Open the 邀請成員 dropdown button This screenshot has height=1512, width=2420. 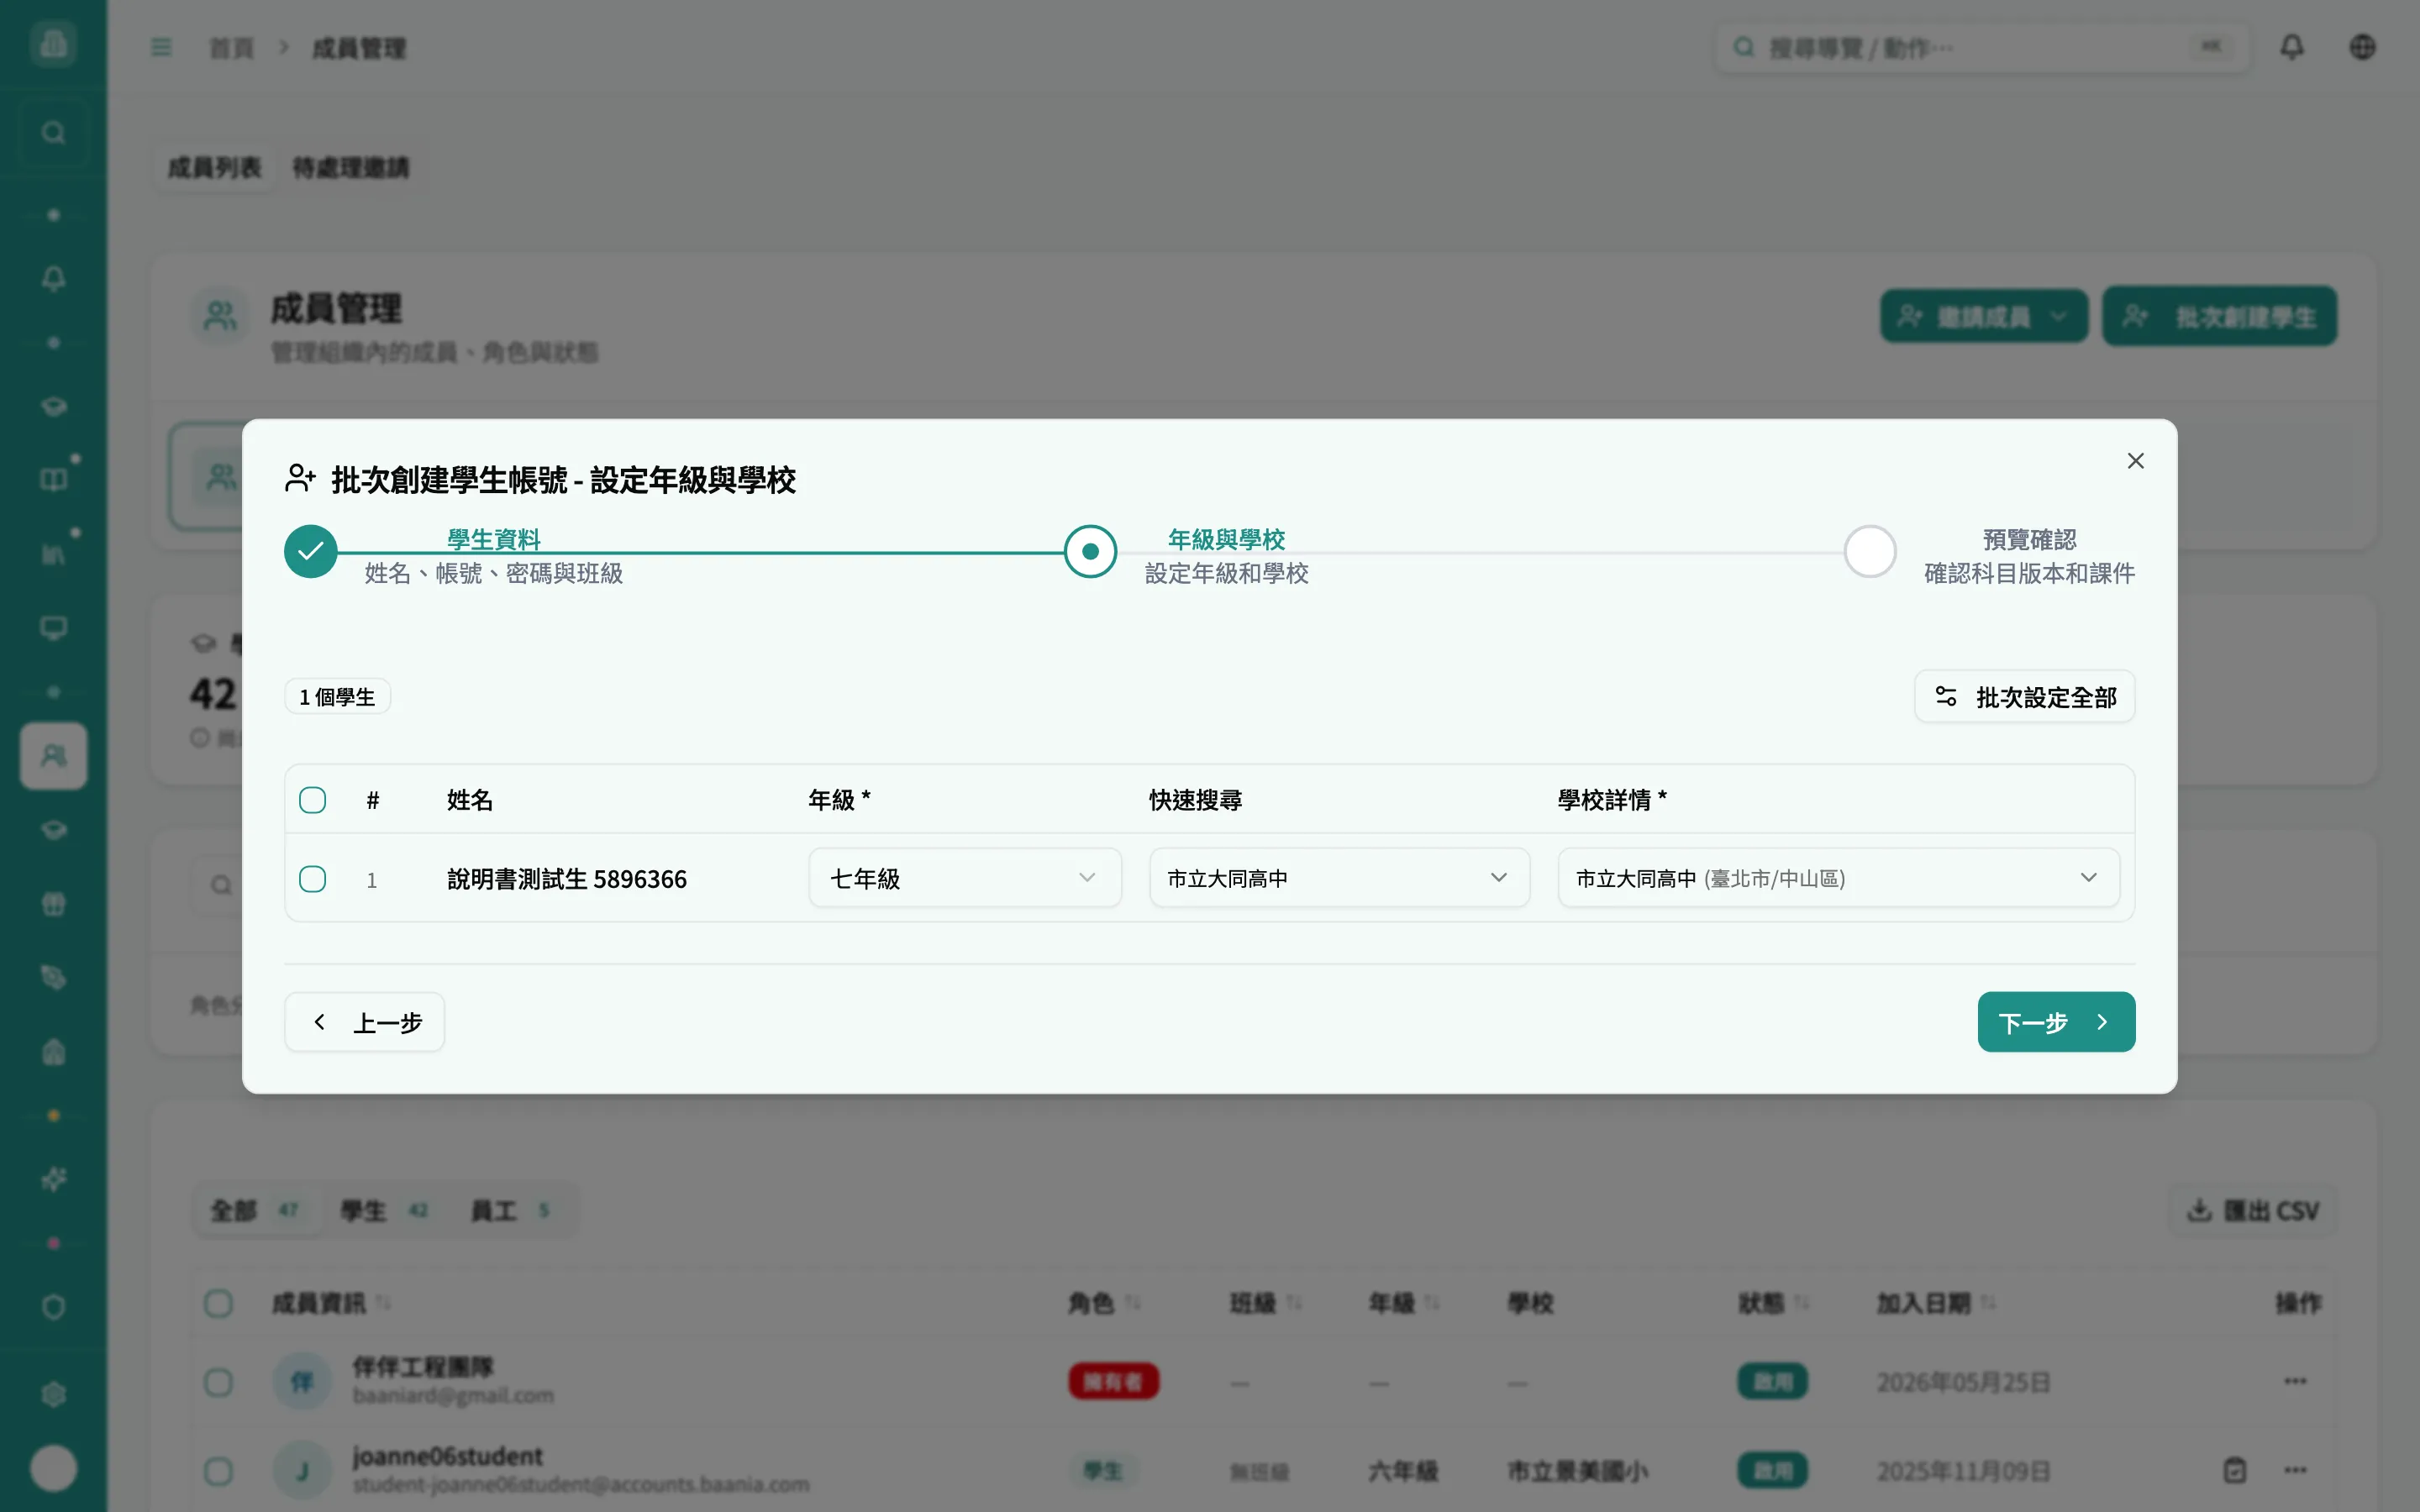1983,317
